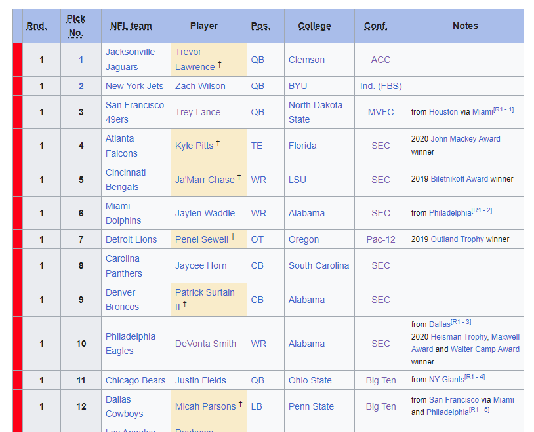Image resolution: width=534 pixels, height=432 pixels.
Task: Open the NY Giants trade link
Action: pos(447,380)
